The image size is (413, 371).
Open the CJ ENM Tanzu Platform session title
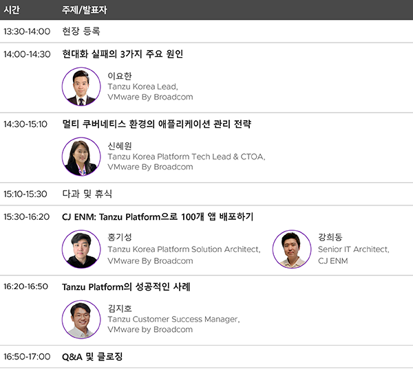click(x=158, y=216)
